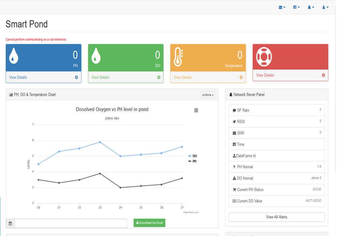Image resolution: width=337 pixels, height=236 pixels.
Task: Click the thermometer icon on Temperature card
Action: (178, 57)
